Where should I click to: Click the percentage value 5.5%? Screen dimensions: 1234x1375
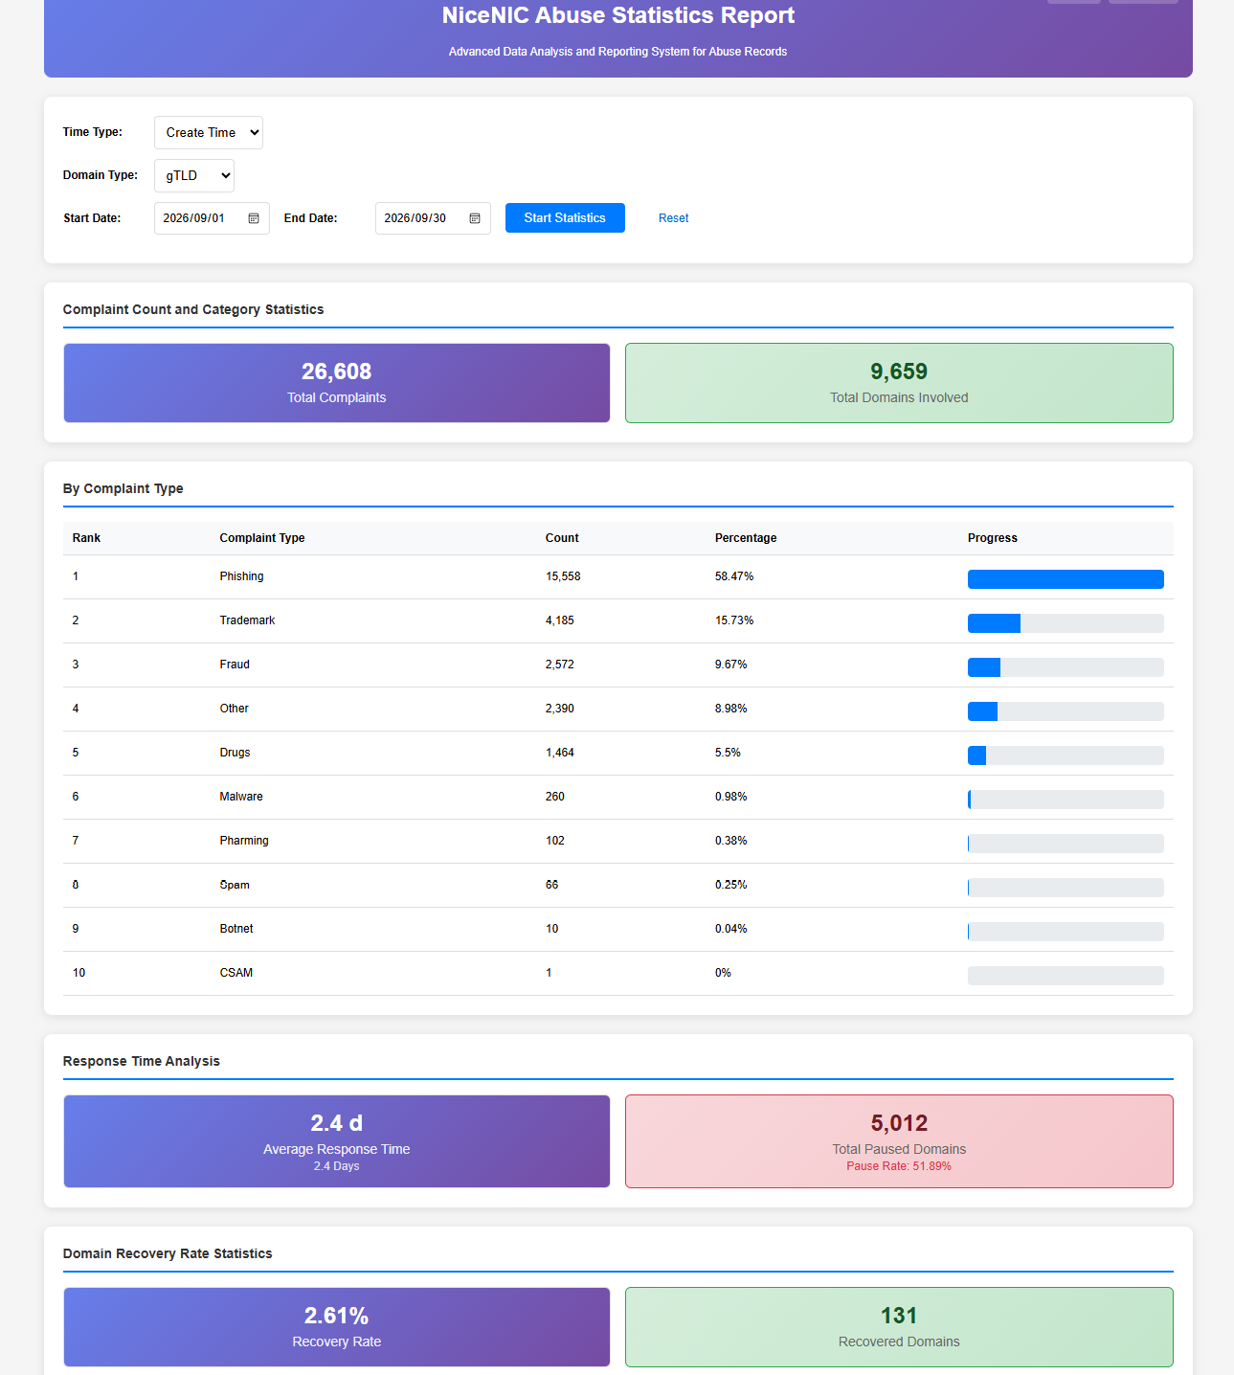[x=728, y=753]
